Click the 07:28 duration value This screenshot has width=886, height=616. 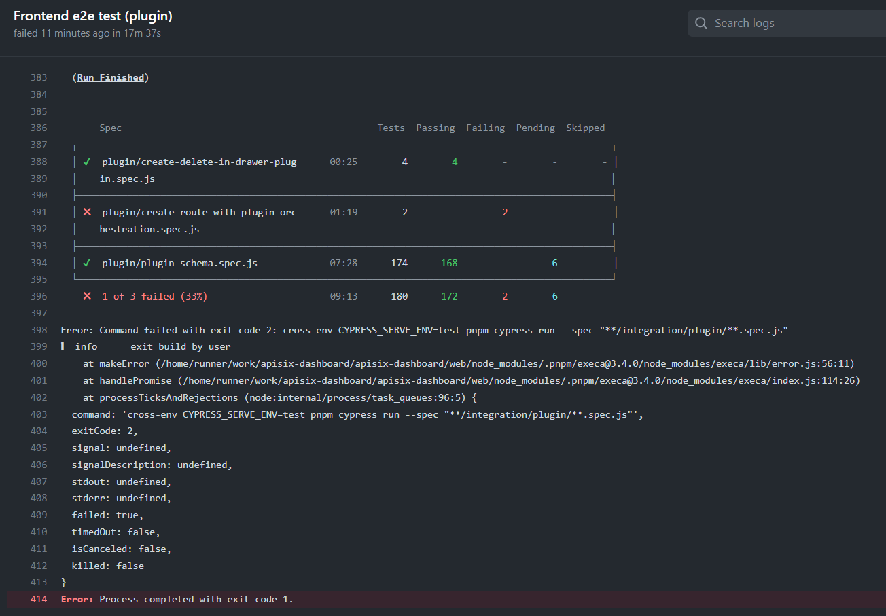[344, 263]
